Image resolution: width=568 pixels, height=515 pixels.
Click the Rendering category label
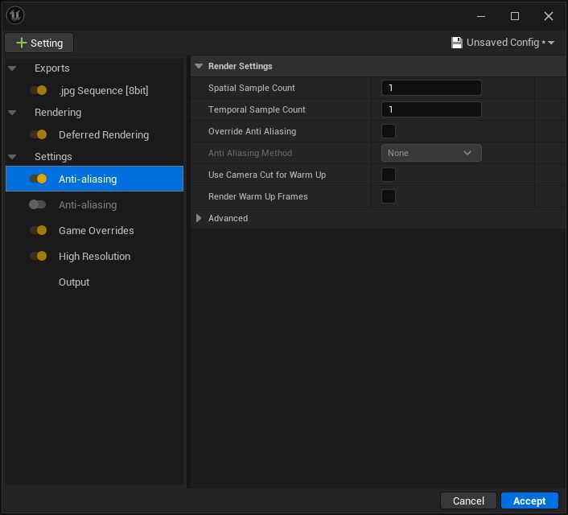click(x=58, y=113)
